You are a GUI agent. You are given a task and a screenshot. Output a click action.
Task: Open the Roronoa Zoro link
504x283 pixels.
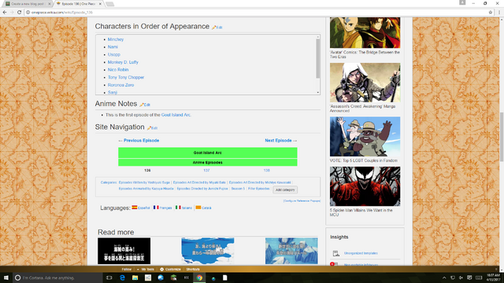[120, 85]
